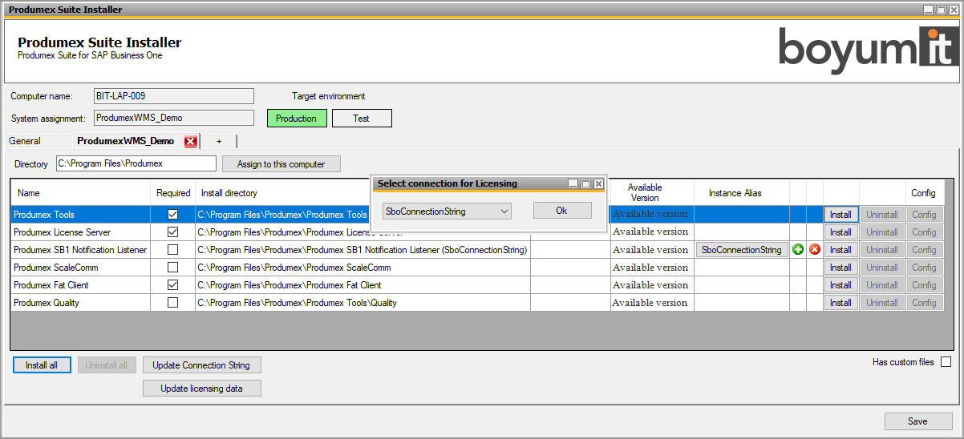
Task: Toggle Required checkbox for Produmex Tools
Action: (172, 215)
